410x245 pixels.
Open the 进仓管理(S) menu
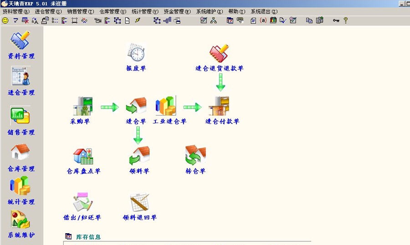point(48,11)
